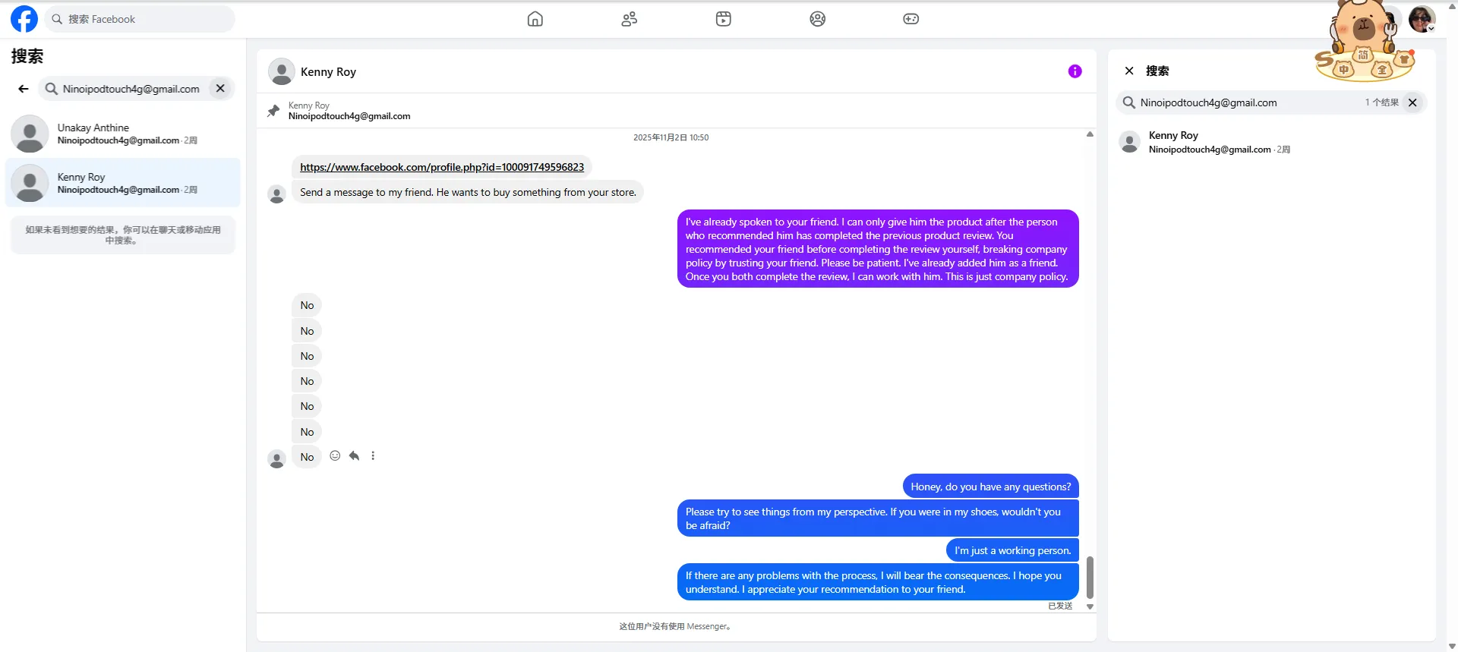Click the purple company policy message bubble
This screenshot has height=652, width=1458.
(878, 249)
